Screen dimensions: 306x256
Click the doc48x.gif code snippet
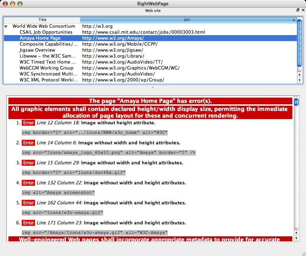(74, 173)
